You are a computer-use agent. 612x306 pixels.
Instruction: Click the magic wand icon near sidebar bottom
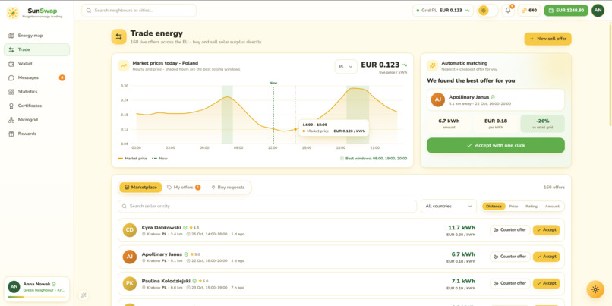84,295
